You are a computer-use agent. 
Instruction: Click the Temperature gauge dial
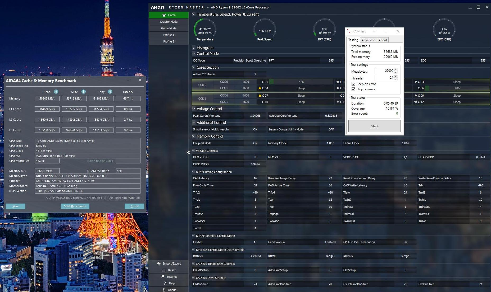tap(205, 28)
